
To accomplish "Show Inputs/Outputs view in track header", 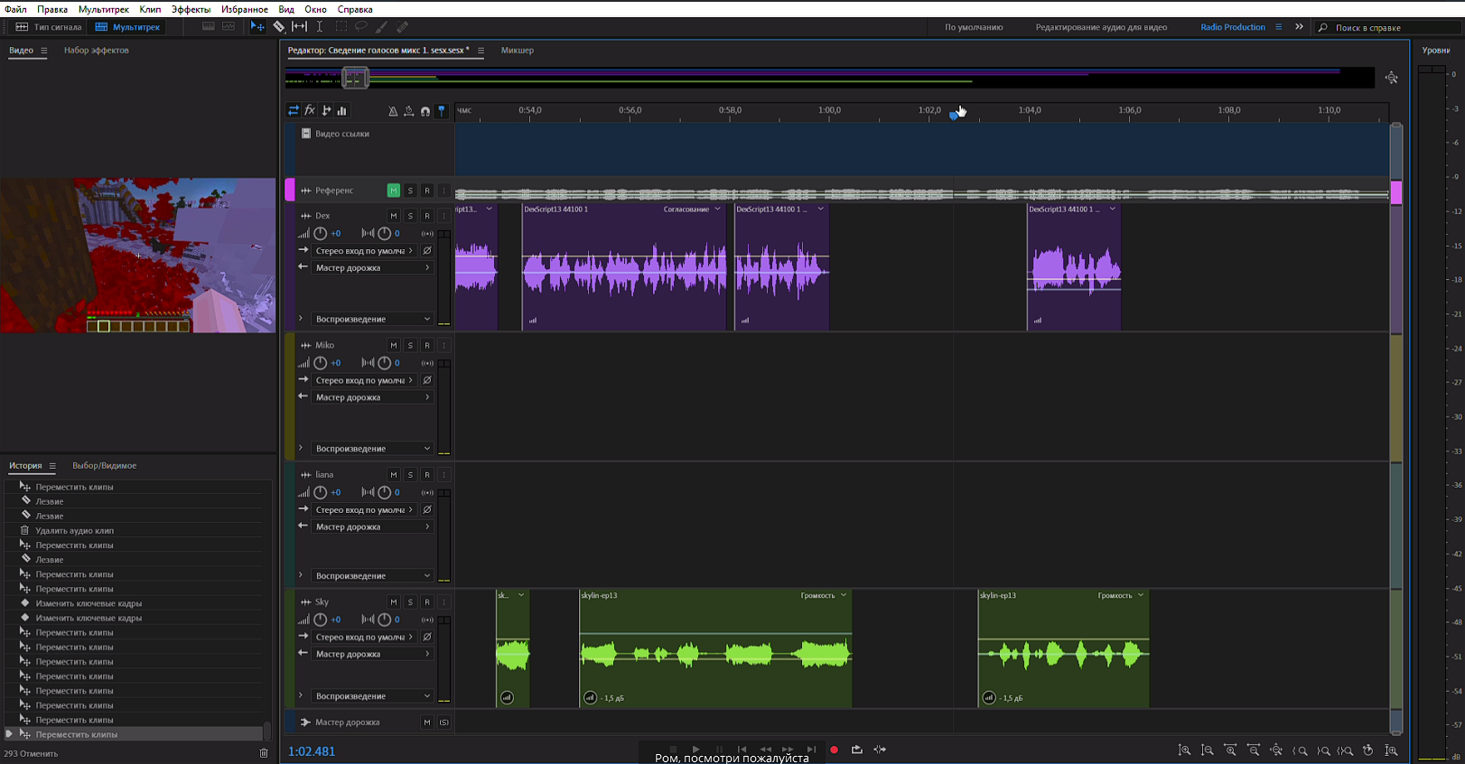I will (294, 110).
